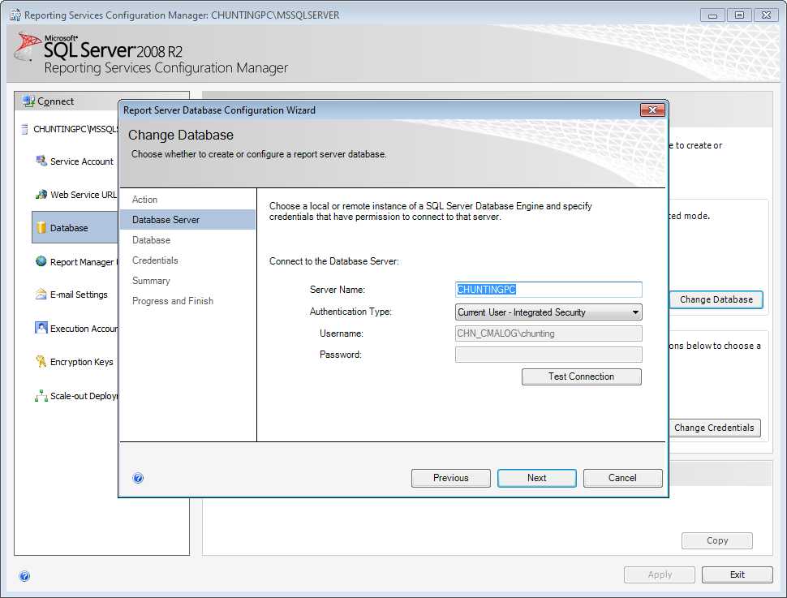Click the Username field
Screen dimensions: 787x598
coord(548,333)
